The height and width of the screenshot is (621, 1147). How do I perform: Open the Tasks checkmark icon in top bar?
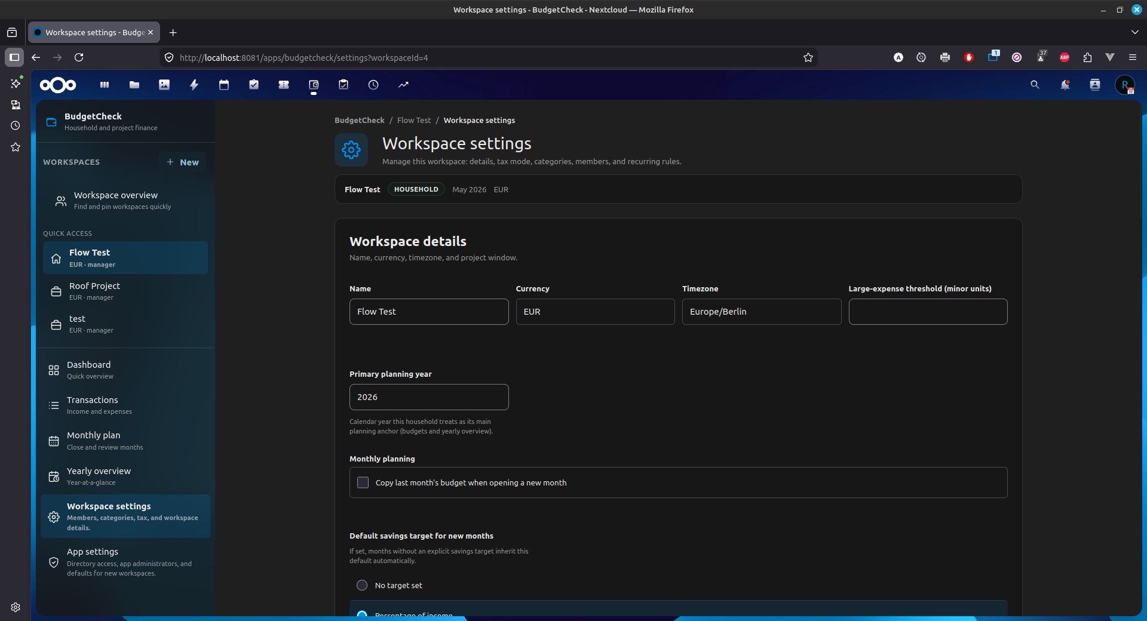pyautogui.click(x=254, y=85)
